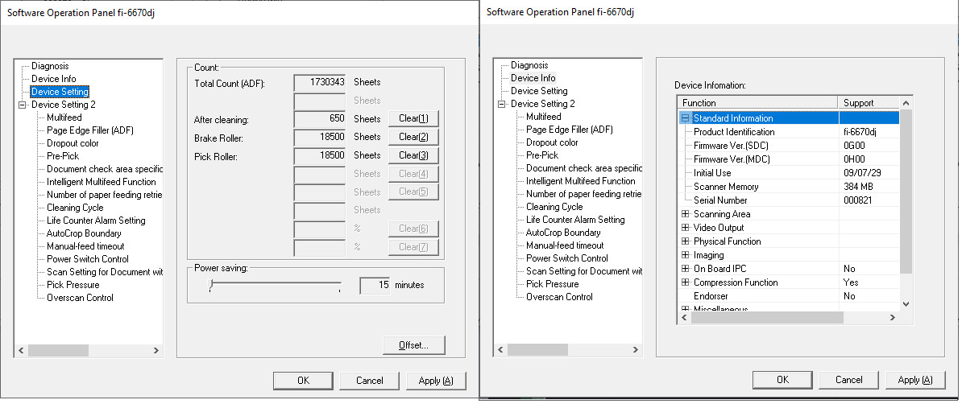Expand the Physical Function node
The image size is (962, 404).
(x=686, y=241)
